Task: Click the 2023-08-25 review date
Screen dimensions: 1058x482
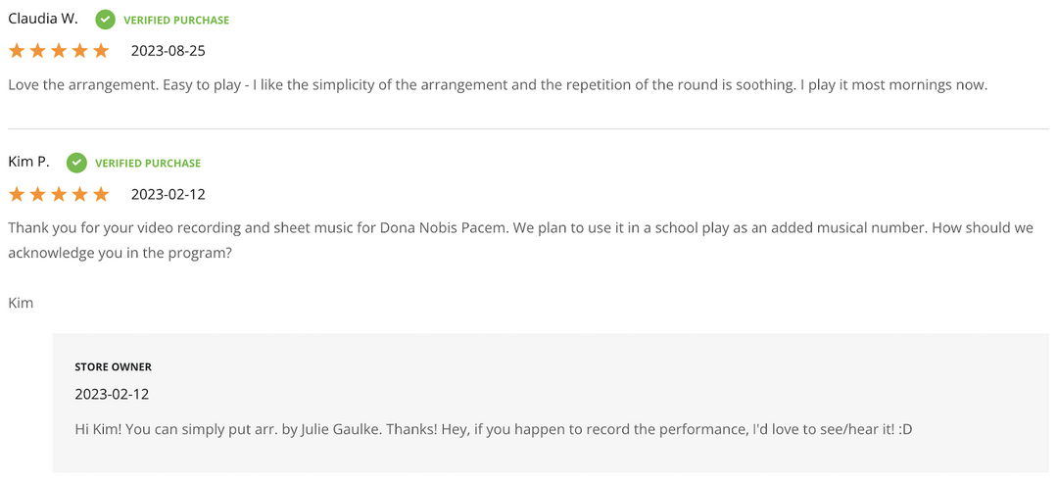Action: pyautogui.click(x=168, y=51)
